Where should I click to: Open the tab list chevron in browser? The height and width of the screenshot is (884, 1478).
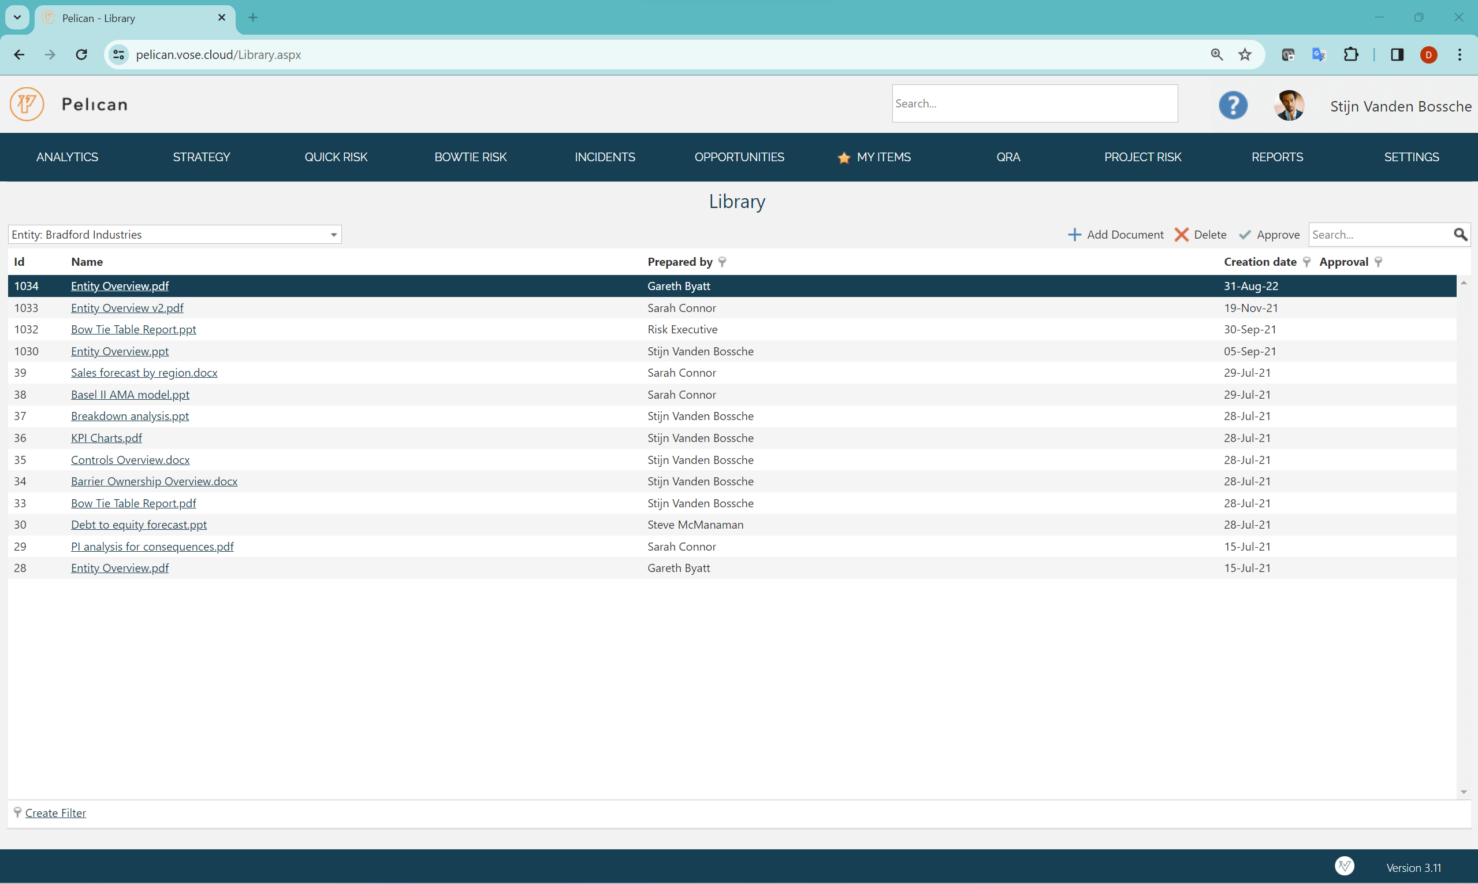(x=17, y=17)
